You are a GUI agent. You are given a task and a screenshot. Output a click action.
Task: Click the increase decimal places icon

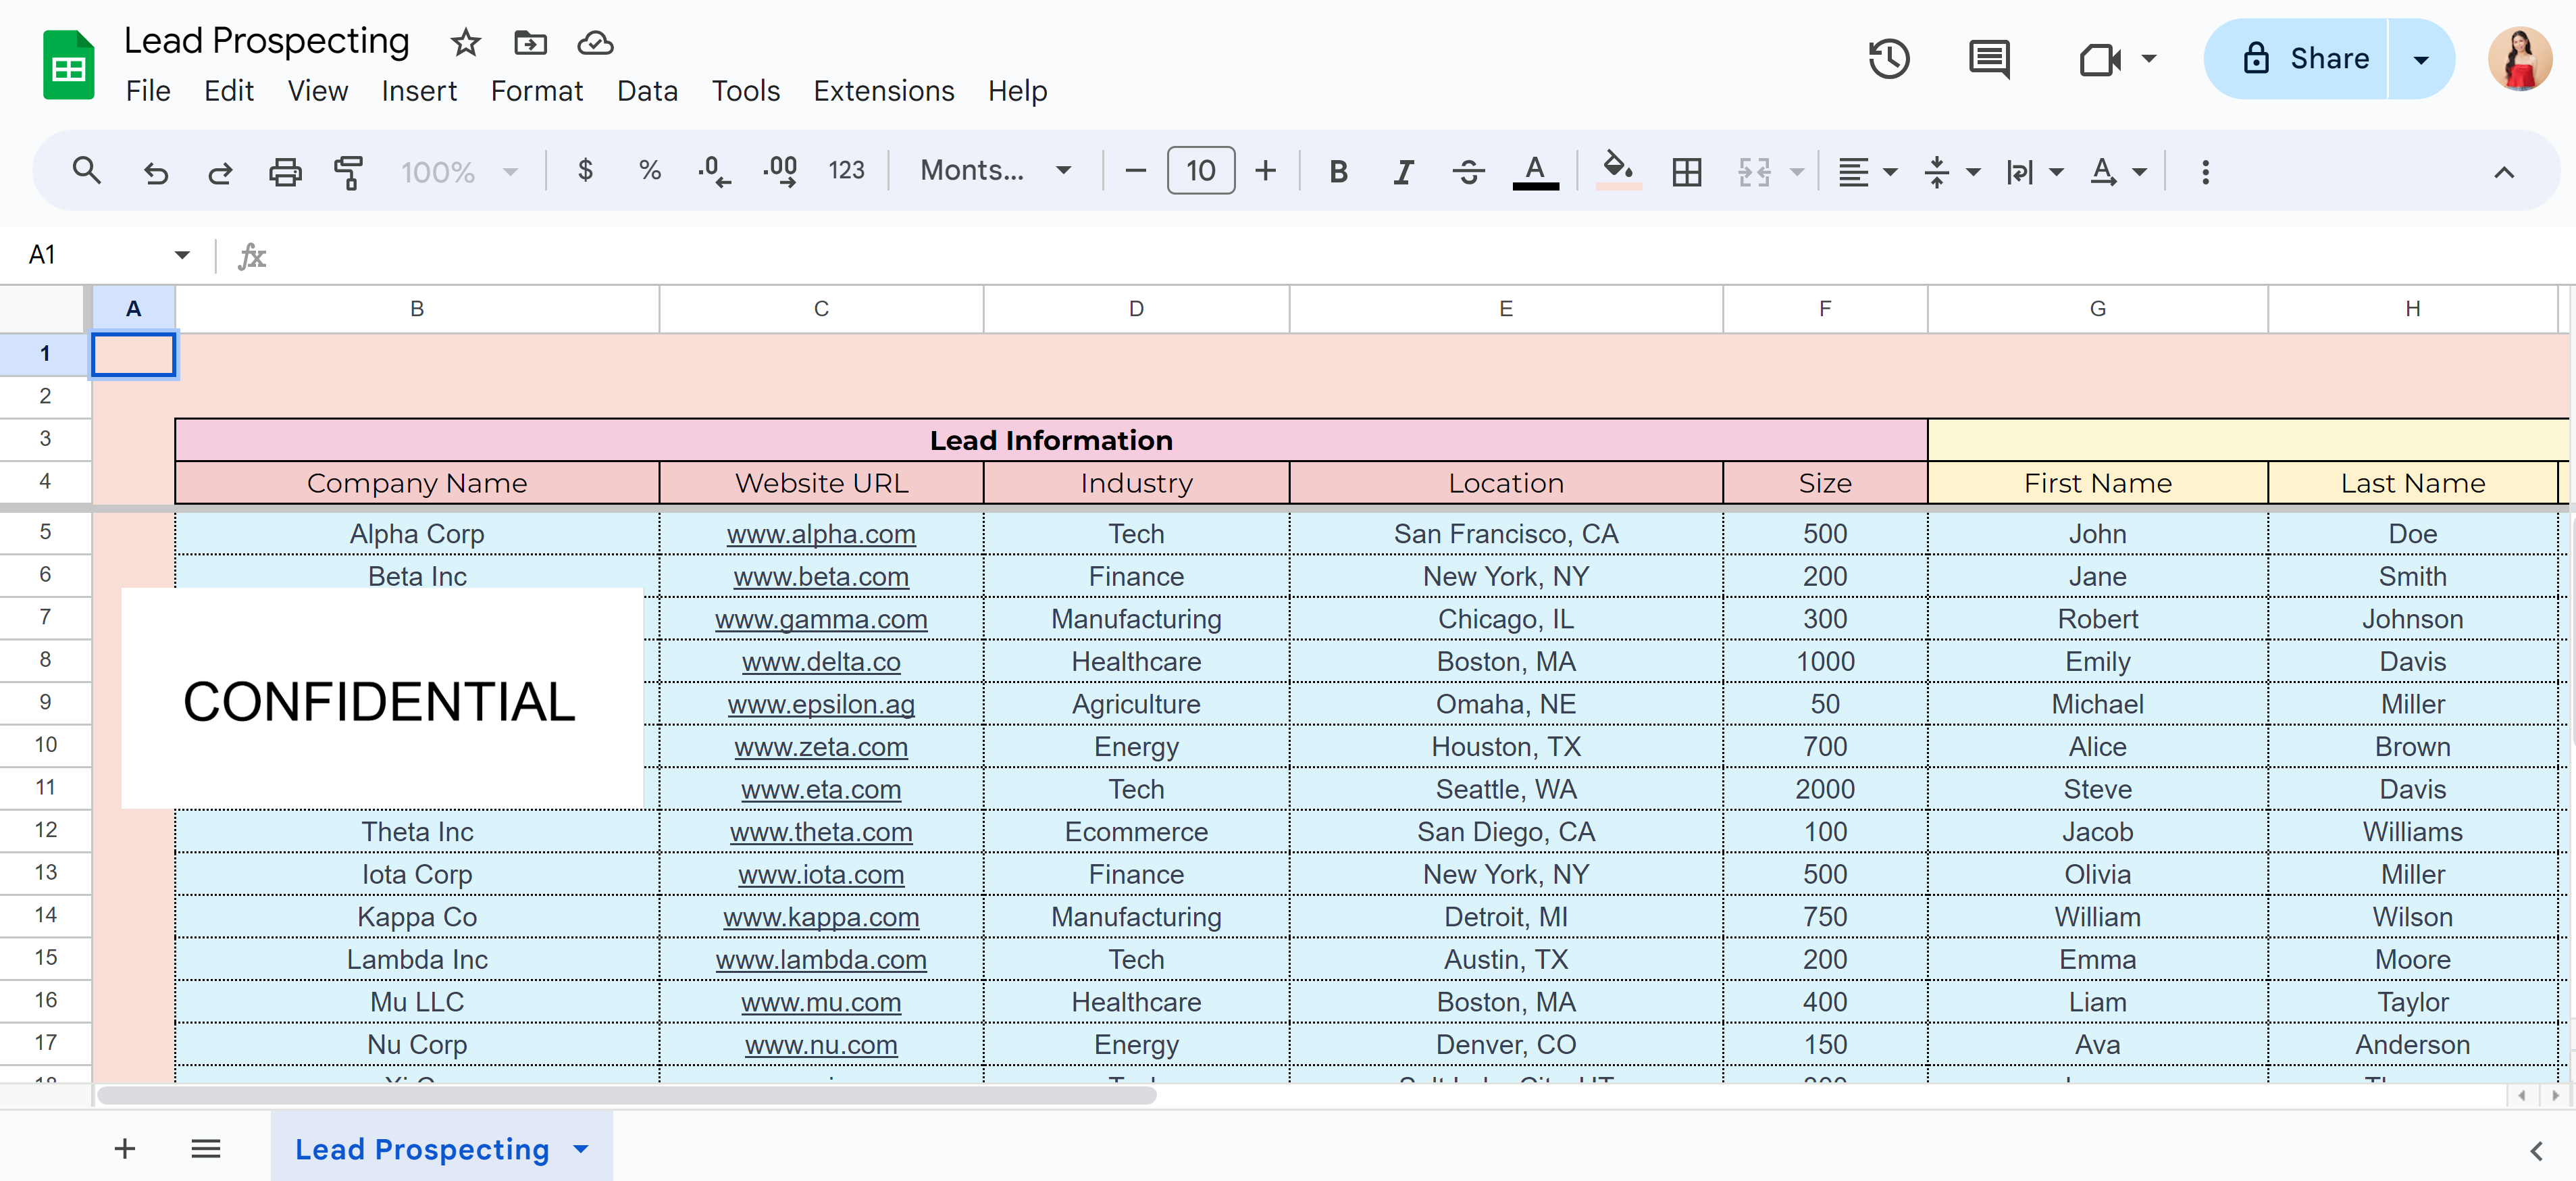780,172
